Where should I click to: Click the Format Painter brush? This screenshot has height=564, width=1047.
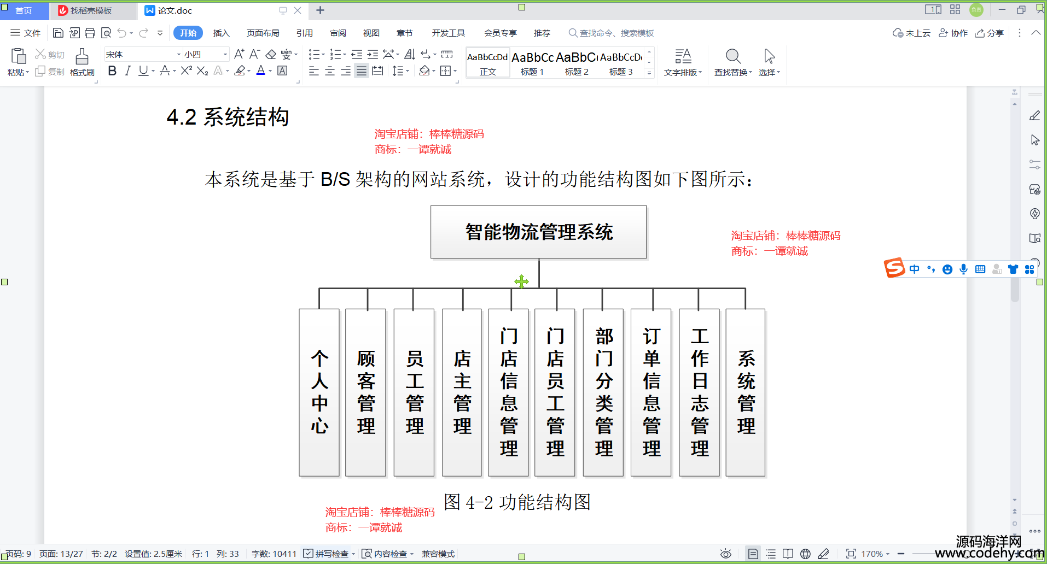[x=82, y=62]
